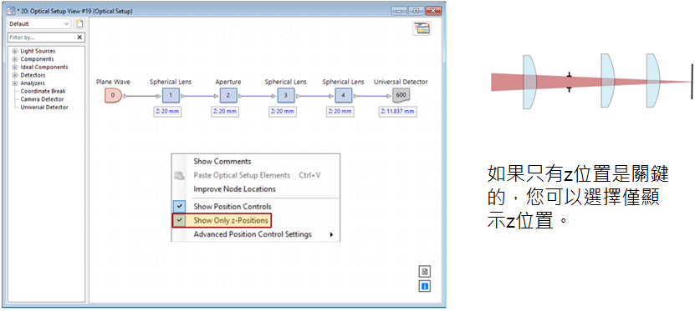Screen dimensions: 695x311
Task: Select the Aperture node 2
Action: (227, 95)
